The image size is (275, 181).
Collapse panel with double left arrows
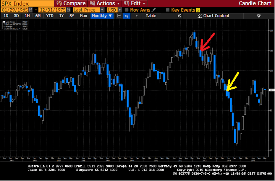[x=179, y=16]
